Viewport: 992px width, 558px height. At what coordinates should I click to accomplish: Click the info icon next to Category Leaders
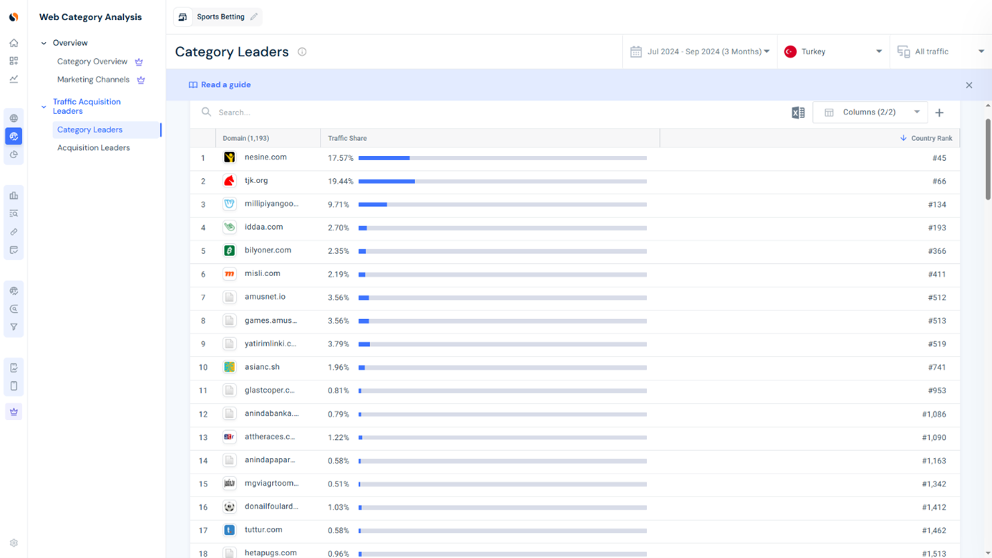pos(302,52)
